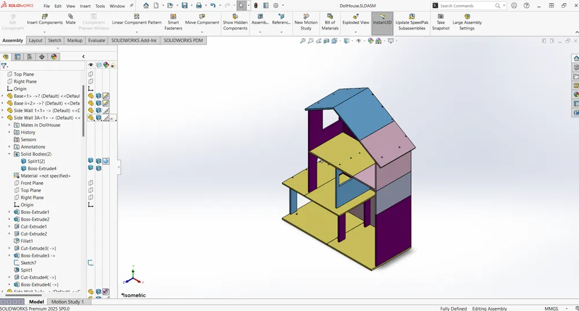Click the New document icon
The width and height of the screenshot is (579, 311).
[x=156, y=6]
